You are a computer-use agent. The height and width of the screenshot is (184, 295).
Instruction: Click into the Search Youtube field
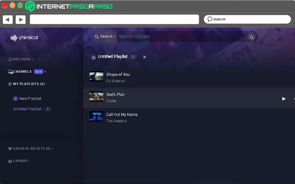click(x=182, y=36)
